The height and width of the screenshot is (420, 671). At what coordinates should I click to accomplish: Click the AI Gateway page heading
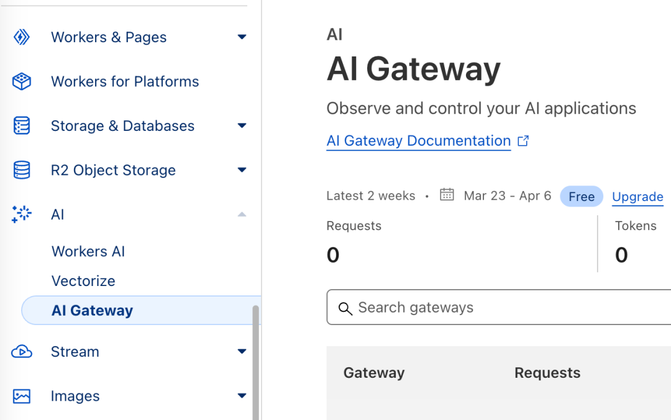[x=413, y=69]
